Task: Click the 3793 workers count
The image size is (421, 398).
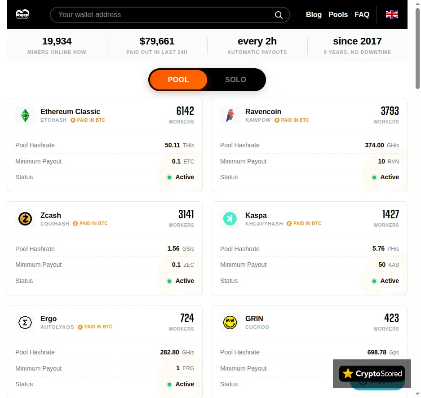Action: click(390, 111)
